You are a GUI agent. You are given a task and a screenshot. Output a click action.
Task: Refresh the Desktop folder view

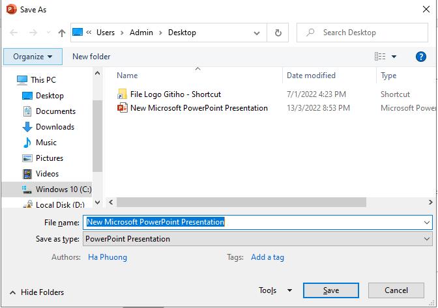(278, 33)
